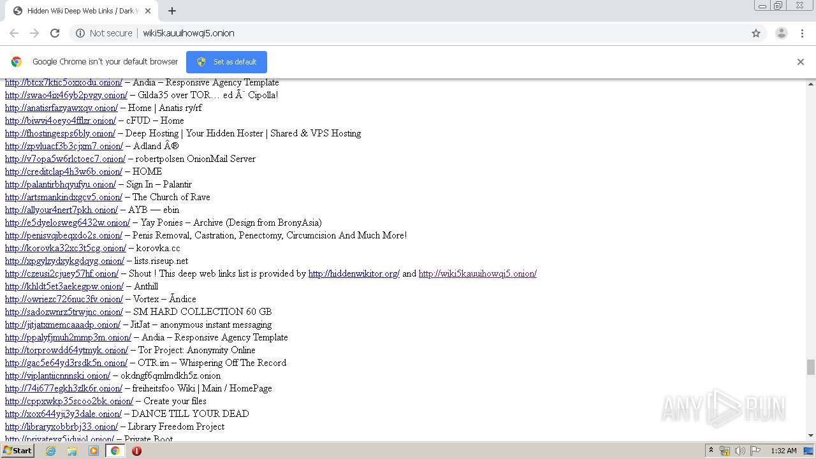View the Not secure site information
816x459 pixels.
coord(104,33)
